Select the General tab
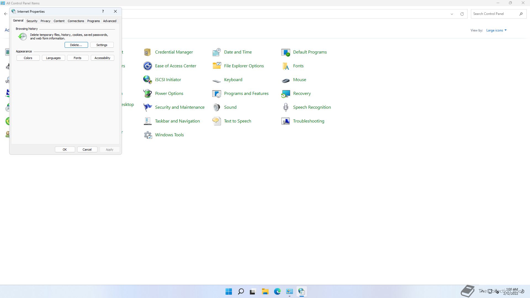 click(x=18, y=21)
